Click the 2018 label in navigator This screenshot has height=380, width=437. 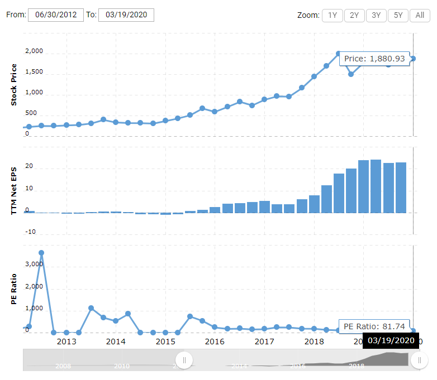pyautogui.click(x=357, y=366)
